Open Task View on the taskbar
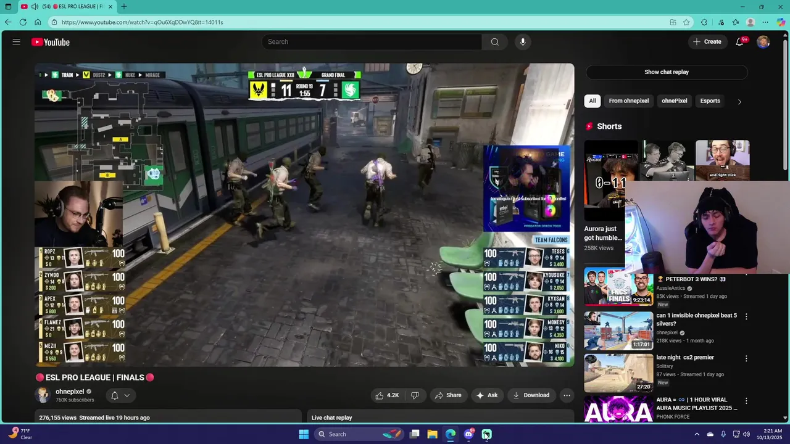This screenshot has height=444, width=790. tap(415, 434)
